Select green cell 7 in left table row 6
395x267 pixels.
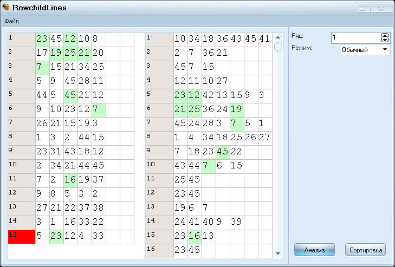click(99, 110)
